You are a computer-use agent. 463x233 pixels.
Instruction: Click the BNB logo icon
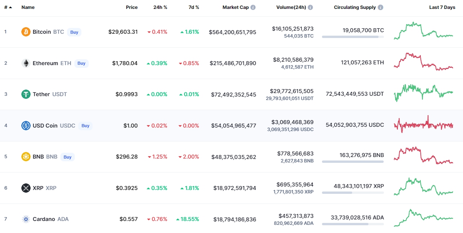point(26,157)
